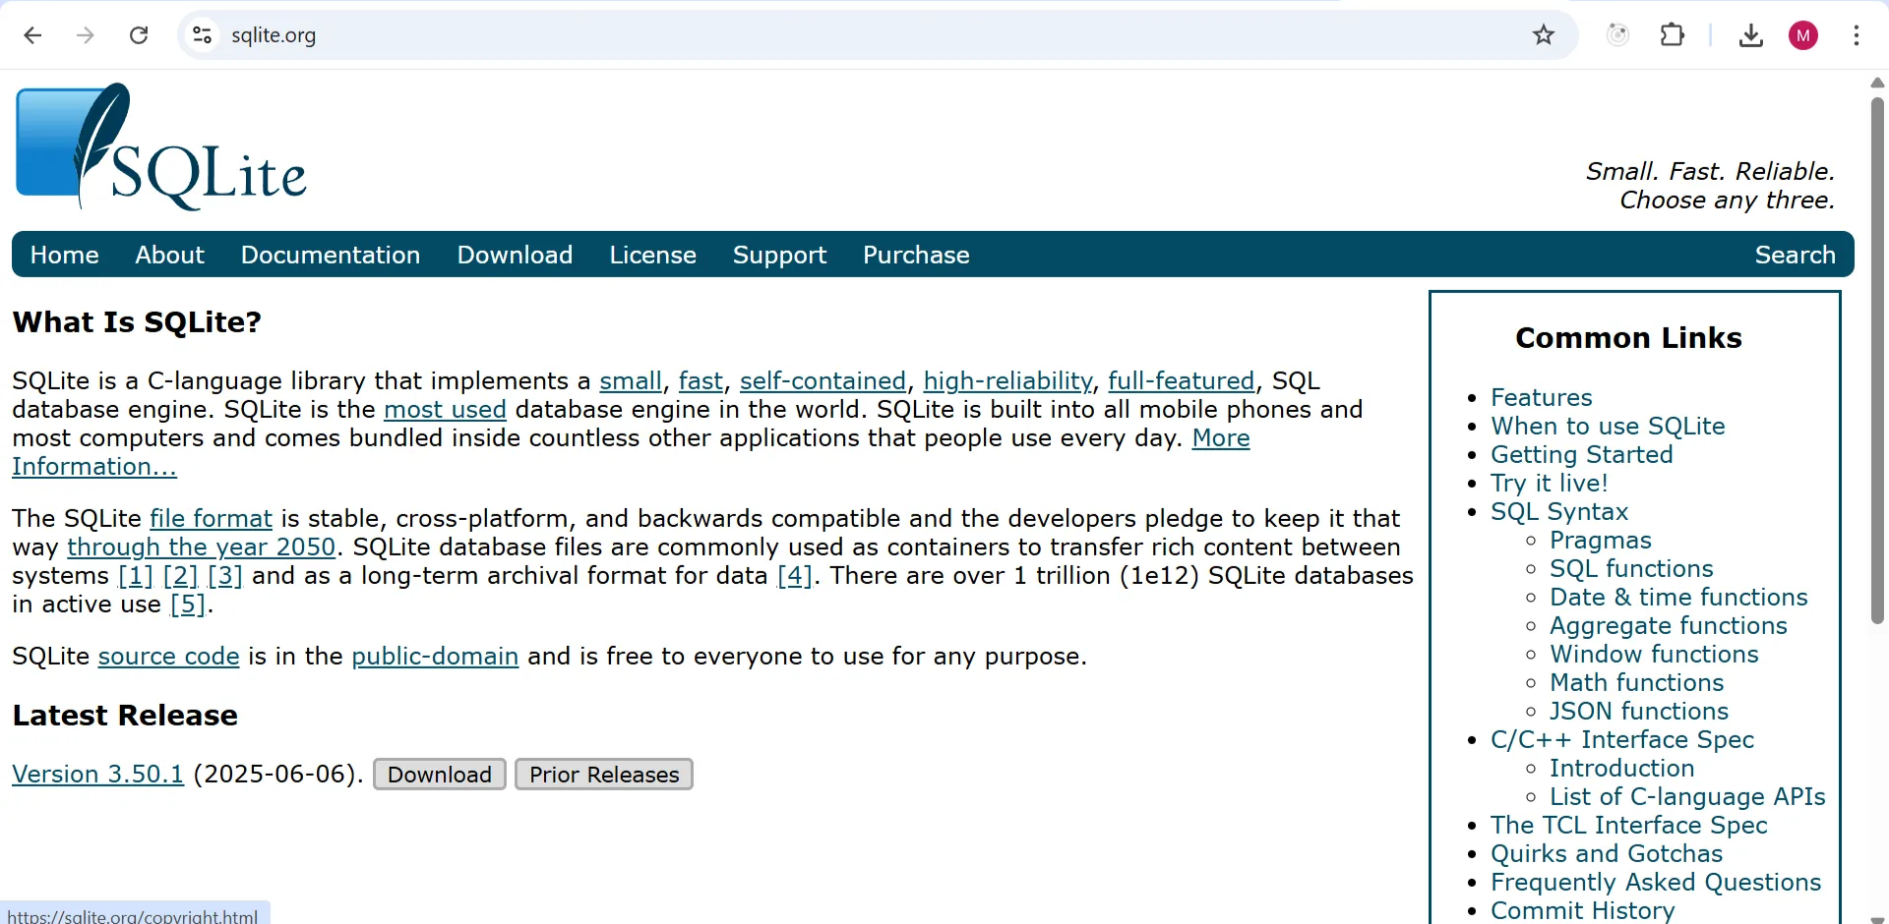Open 'Try it live!' link
The image size is (1889, 924).
pos(1549,483)
